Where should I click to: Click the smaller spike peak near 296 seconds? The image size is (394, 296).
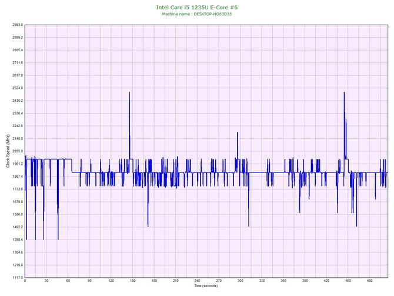237,132
